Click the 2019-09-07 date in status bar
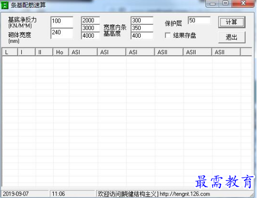 pos(16,194)
